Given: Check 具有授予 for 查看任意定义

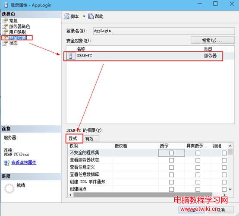Looking at the screenshot, I should (198, 168).
